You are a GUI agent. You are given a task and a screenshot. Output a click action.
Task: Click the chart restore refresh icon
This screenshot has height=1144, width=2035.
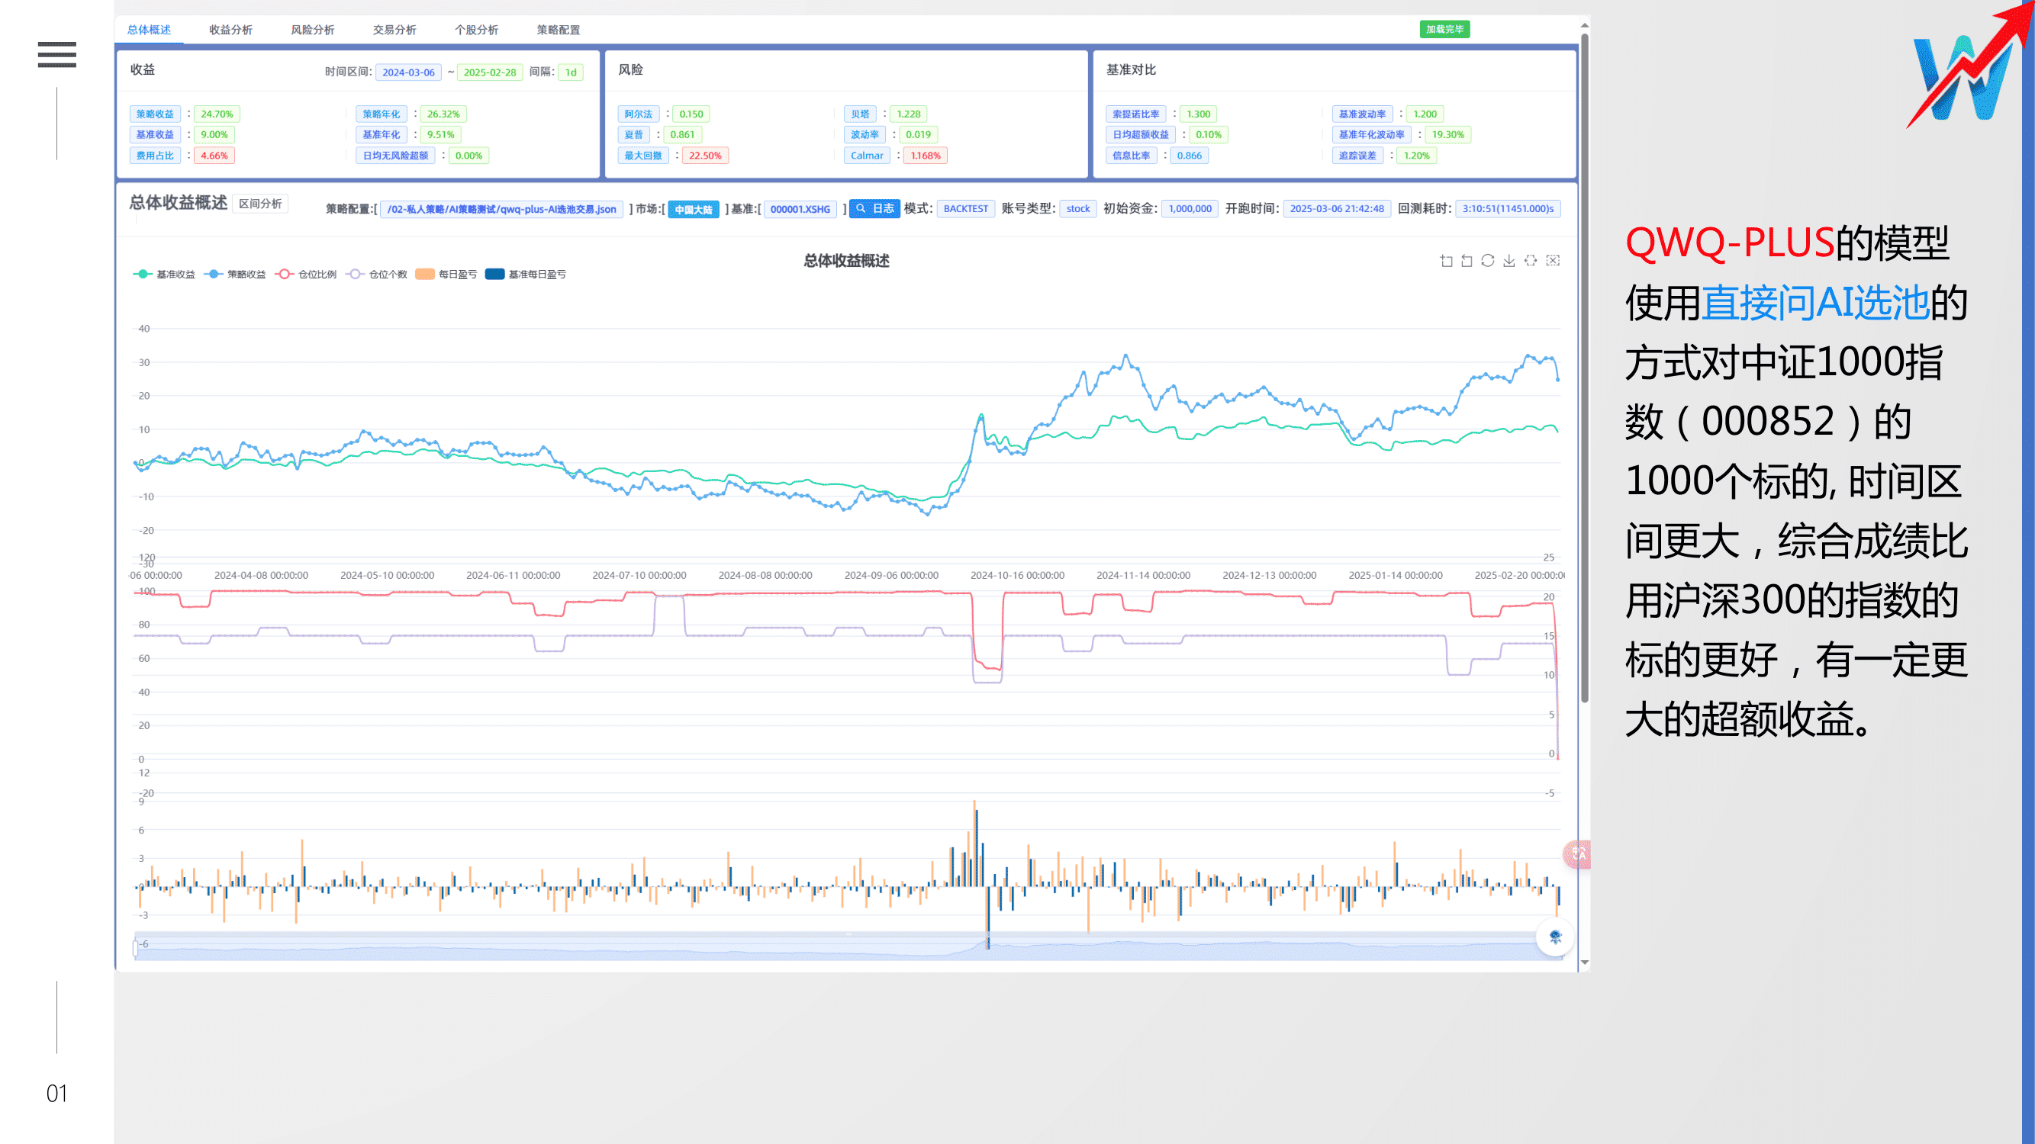point(1488,261)
